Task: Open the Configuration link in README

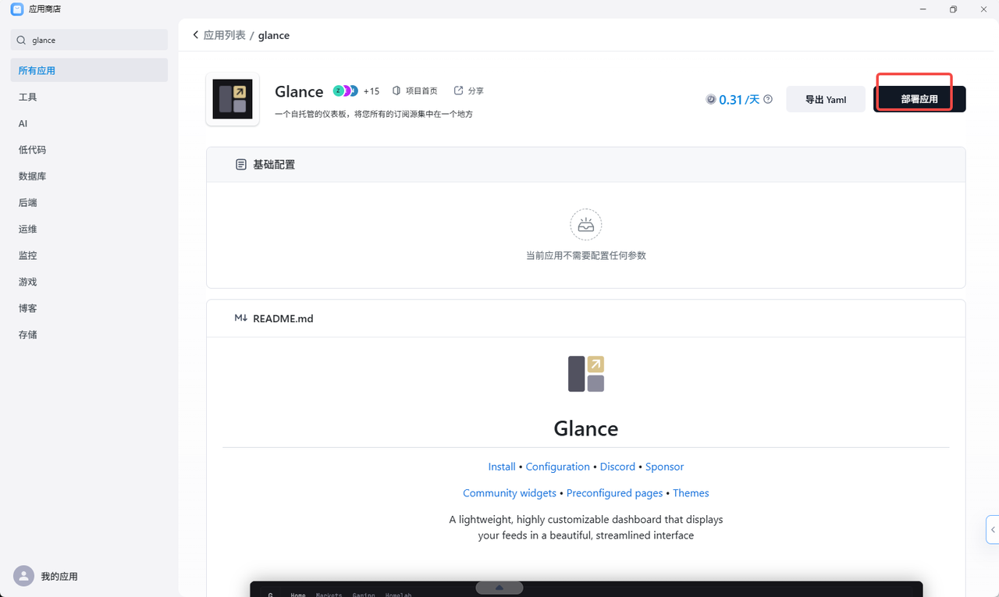Action: coord(558,467)
